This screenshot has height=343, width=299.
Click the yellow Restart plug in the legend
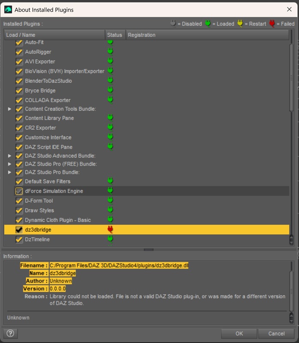(x=240, y=23)
